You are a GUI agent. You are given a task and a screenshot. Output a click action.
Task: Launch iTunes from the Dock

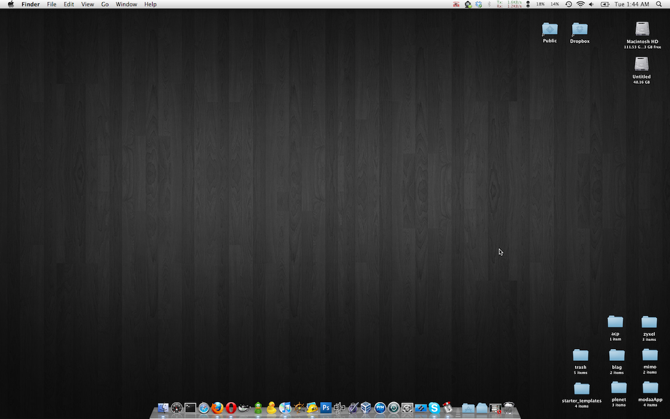tap(285, 408)
